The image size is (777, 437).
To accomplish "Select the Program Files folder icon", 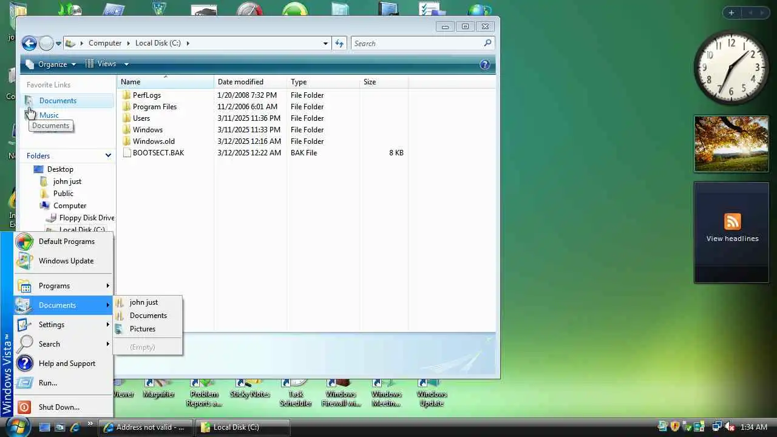I will pyautogui.click(x=126, y=107).
